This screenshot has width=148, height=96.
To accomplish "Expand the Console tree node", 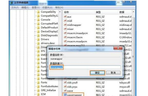I will point(35,20).
